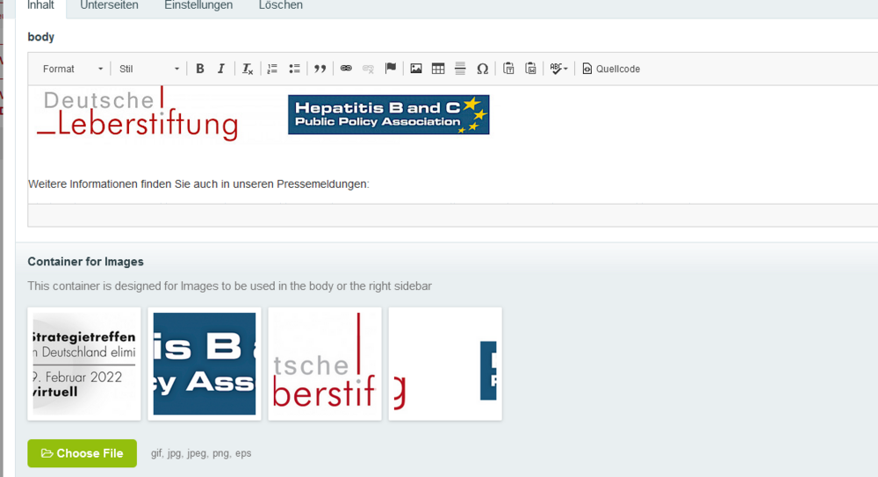Expand the Stil dropdown

(x=149, y=69)
